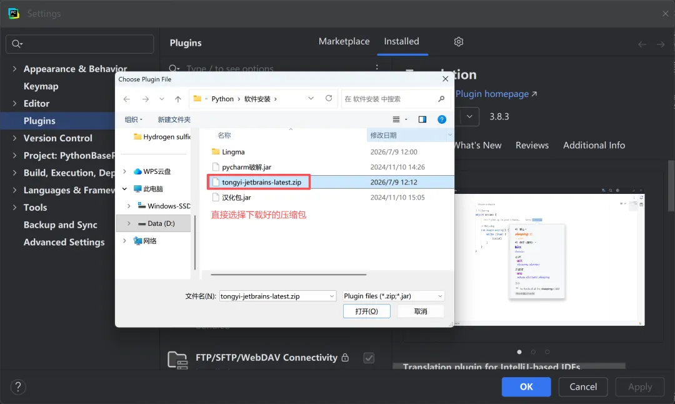Expand Appearance & Behavior settings section
Screen dimensions: 675x404
[14, 69]
